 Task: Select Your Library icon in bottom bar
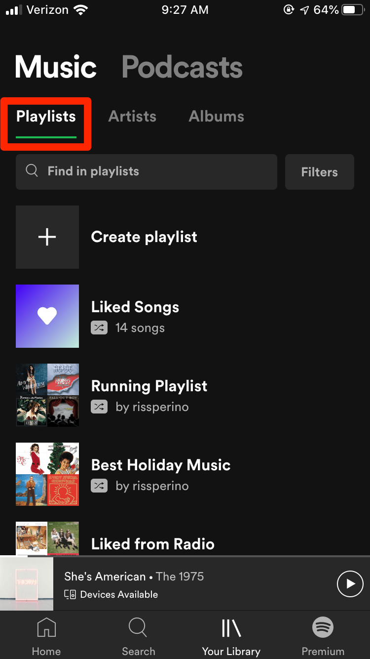pyautogui.click(x=231, y=628)
